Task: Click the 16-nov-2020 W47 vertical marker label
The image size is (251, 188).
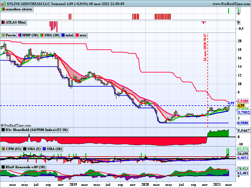Action: [x=205, y=48]
